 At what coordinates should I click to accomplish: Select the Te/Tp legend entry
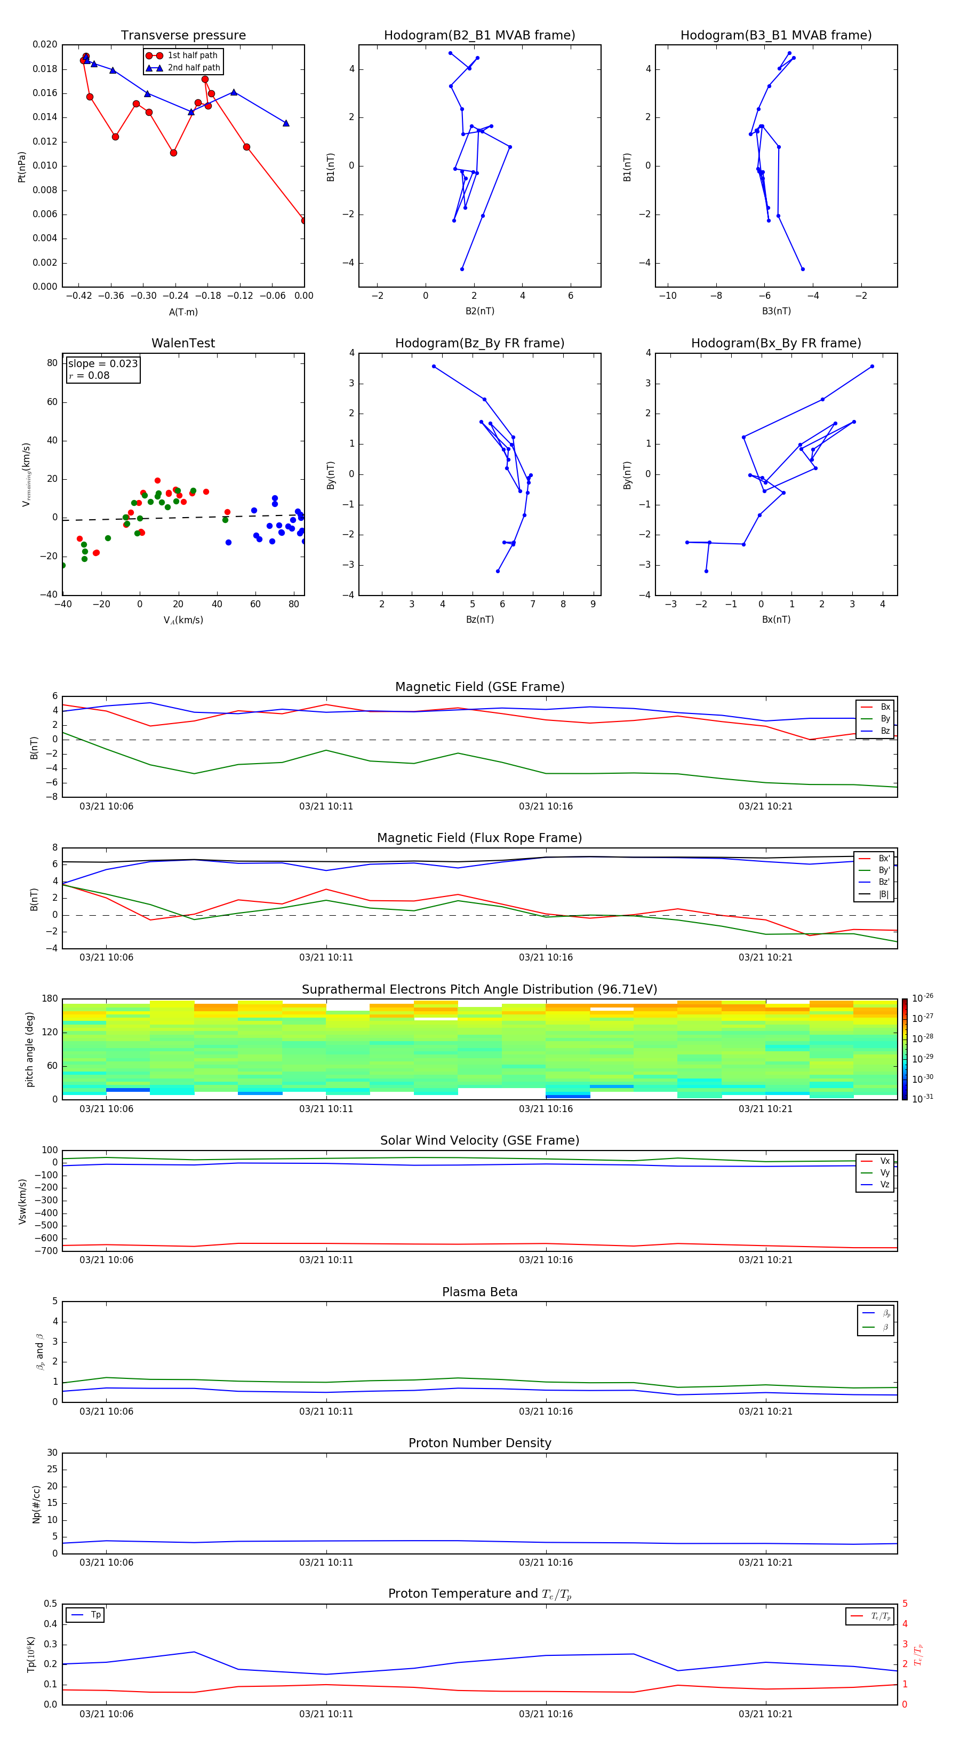pos(870,1616)
